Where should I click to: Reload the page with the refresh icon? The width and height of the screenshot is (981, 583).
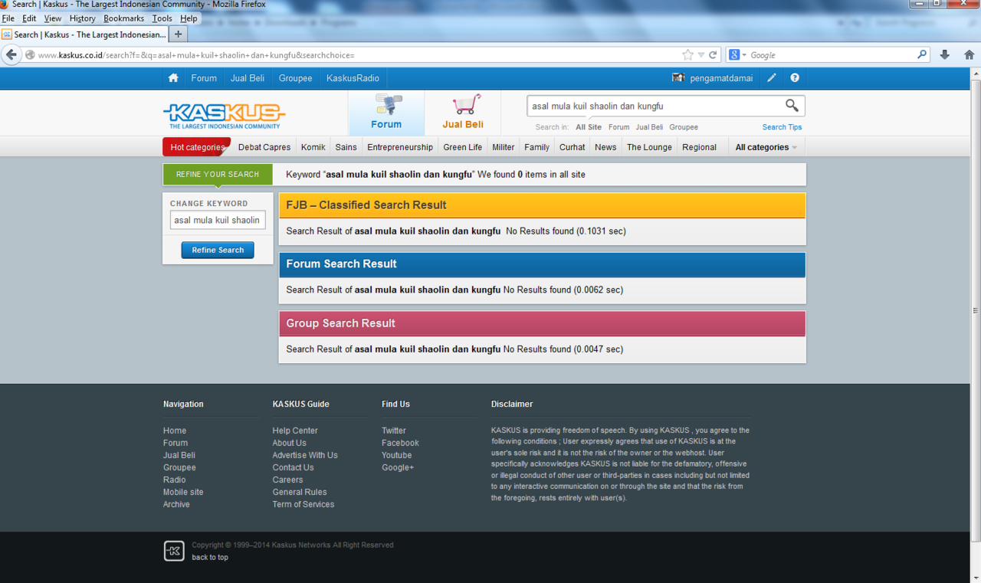coord(713,55)
